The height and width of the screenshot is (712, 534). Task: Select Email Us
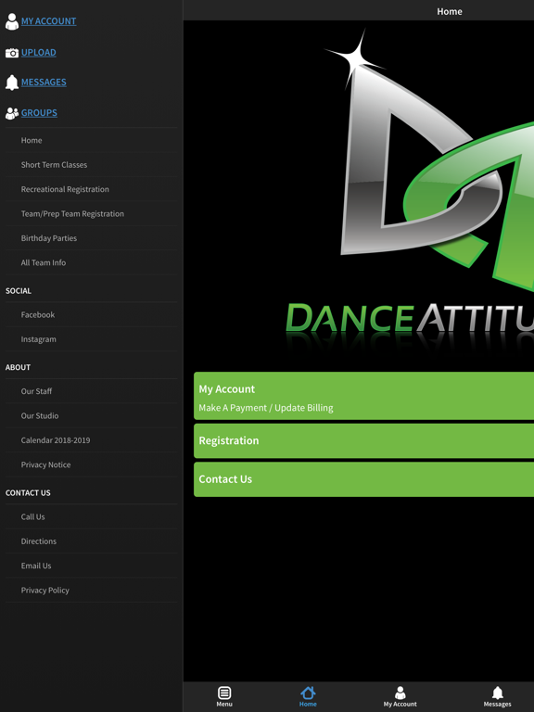click(91, 566)
